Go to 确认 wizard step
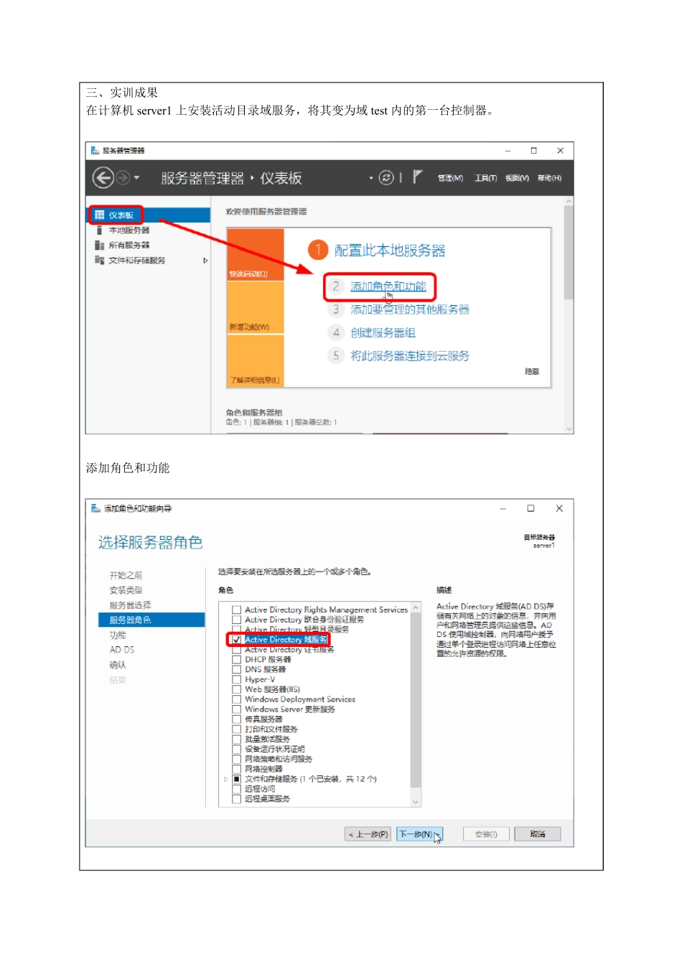Image resolution: width=682 pixels, height=965 pixels. [118, 665]
